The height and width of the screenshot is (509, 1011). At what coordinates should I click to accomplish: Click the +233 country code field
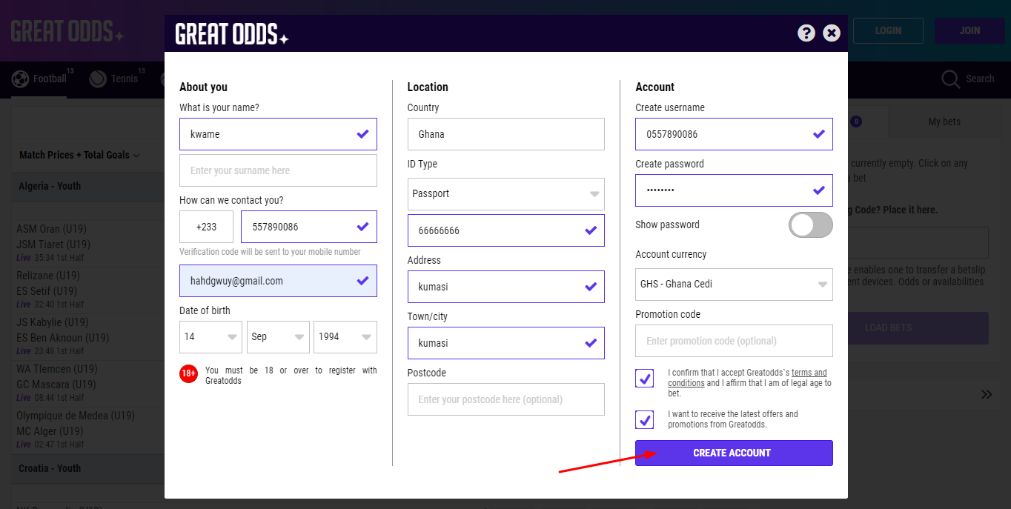point(206,227)
